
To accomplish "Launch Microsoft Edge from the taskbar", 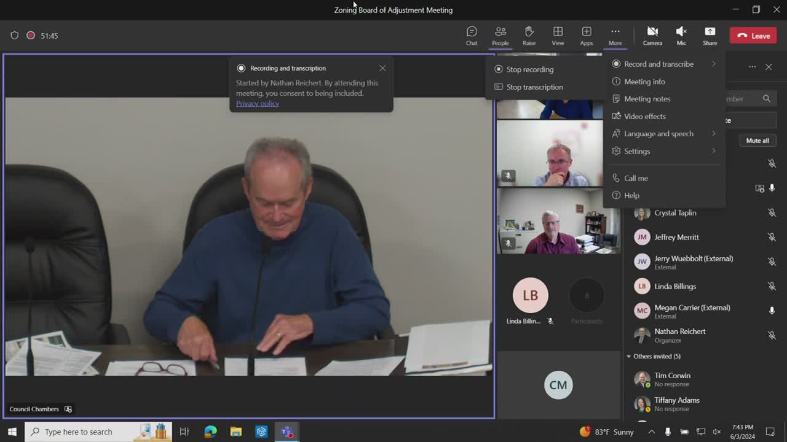I will coord(210,432).
